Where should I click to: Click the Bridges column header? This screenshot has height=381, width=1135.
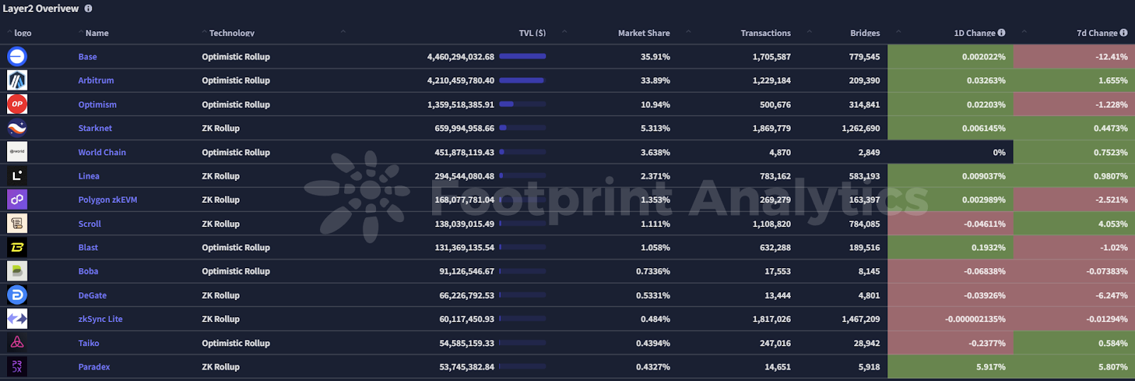(865, 33)
